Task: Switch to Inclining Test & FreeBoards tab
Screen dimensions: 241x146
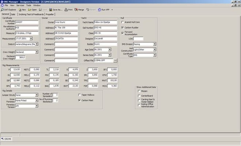Action: (x=31, y=14)
